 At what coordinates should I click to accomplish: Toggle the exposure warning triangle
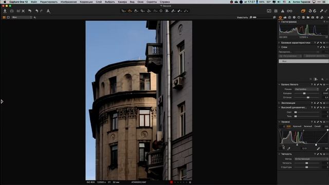click(283, 11)
